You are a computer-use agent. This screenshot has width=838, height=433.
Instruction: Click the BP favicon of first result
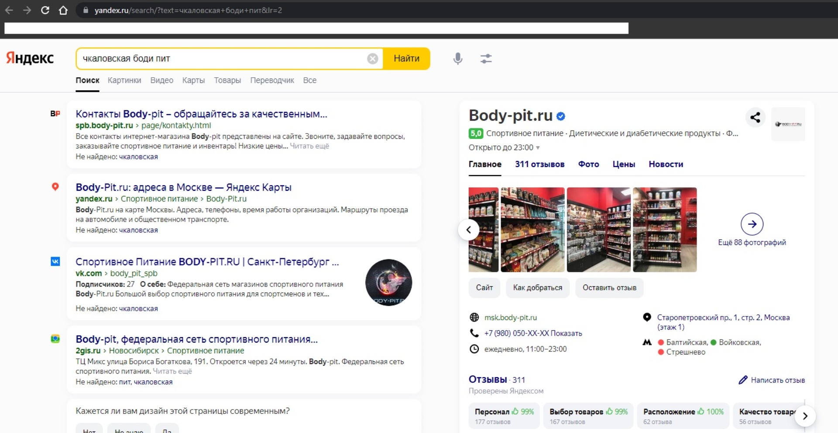(55, 113)
